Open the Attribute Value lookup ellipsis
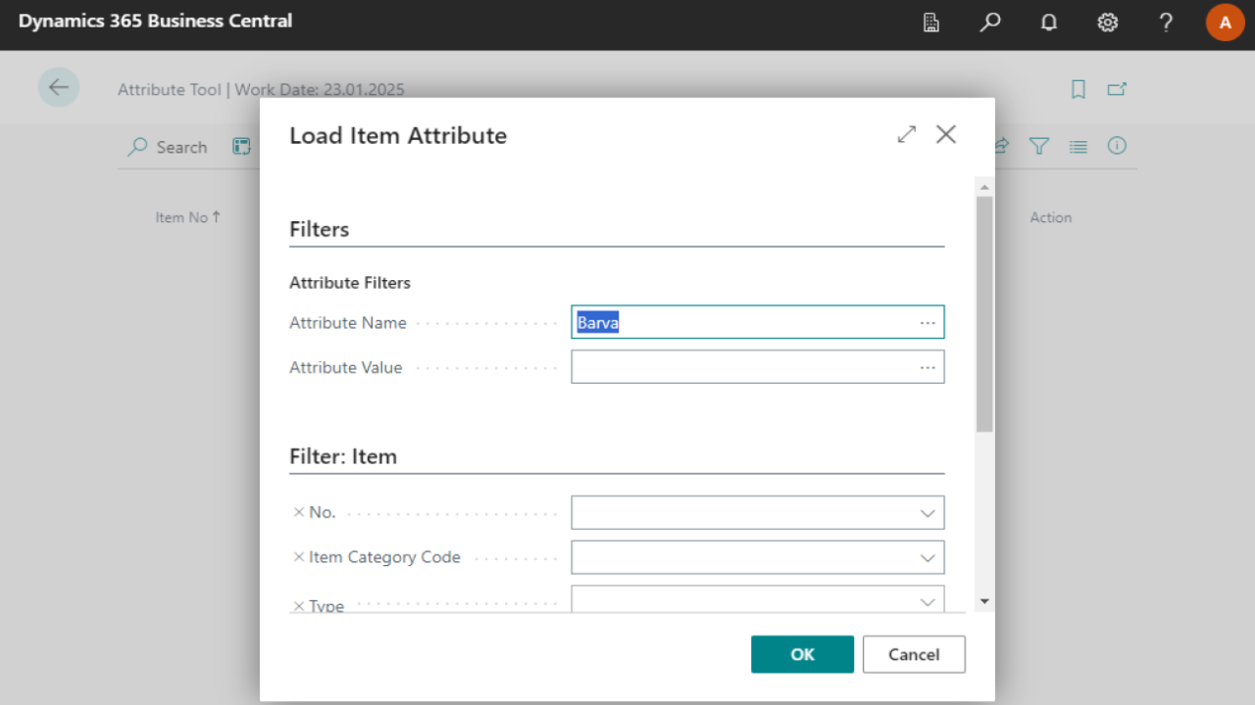This screenshot has height=705, width=1255. pyautogui.click(x=928, y=366)
